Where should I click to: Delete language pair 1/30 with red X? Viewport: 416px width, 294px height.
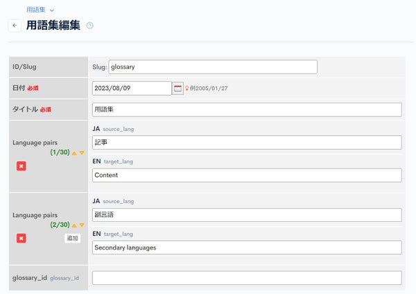[21, 166]
